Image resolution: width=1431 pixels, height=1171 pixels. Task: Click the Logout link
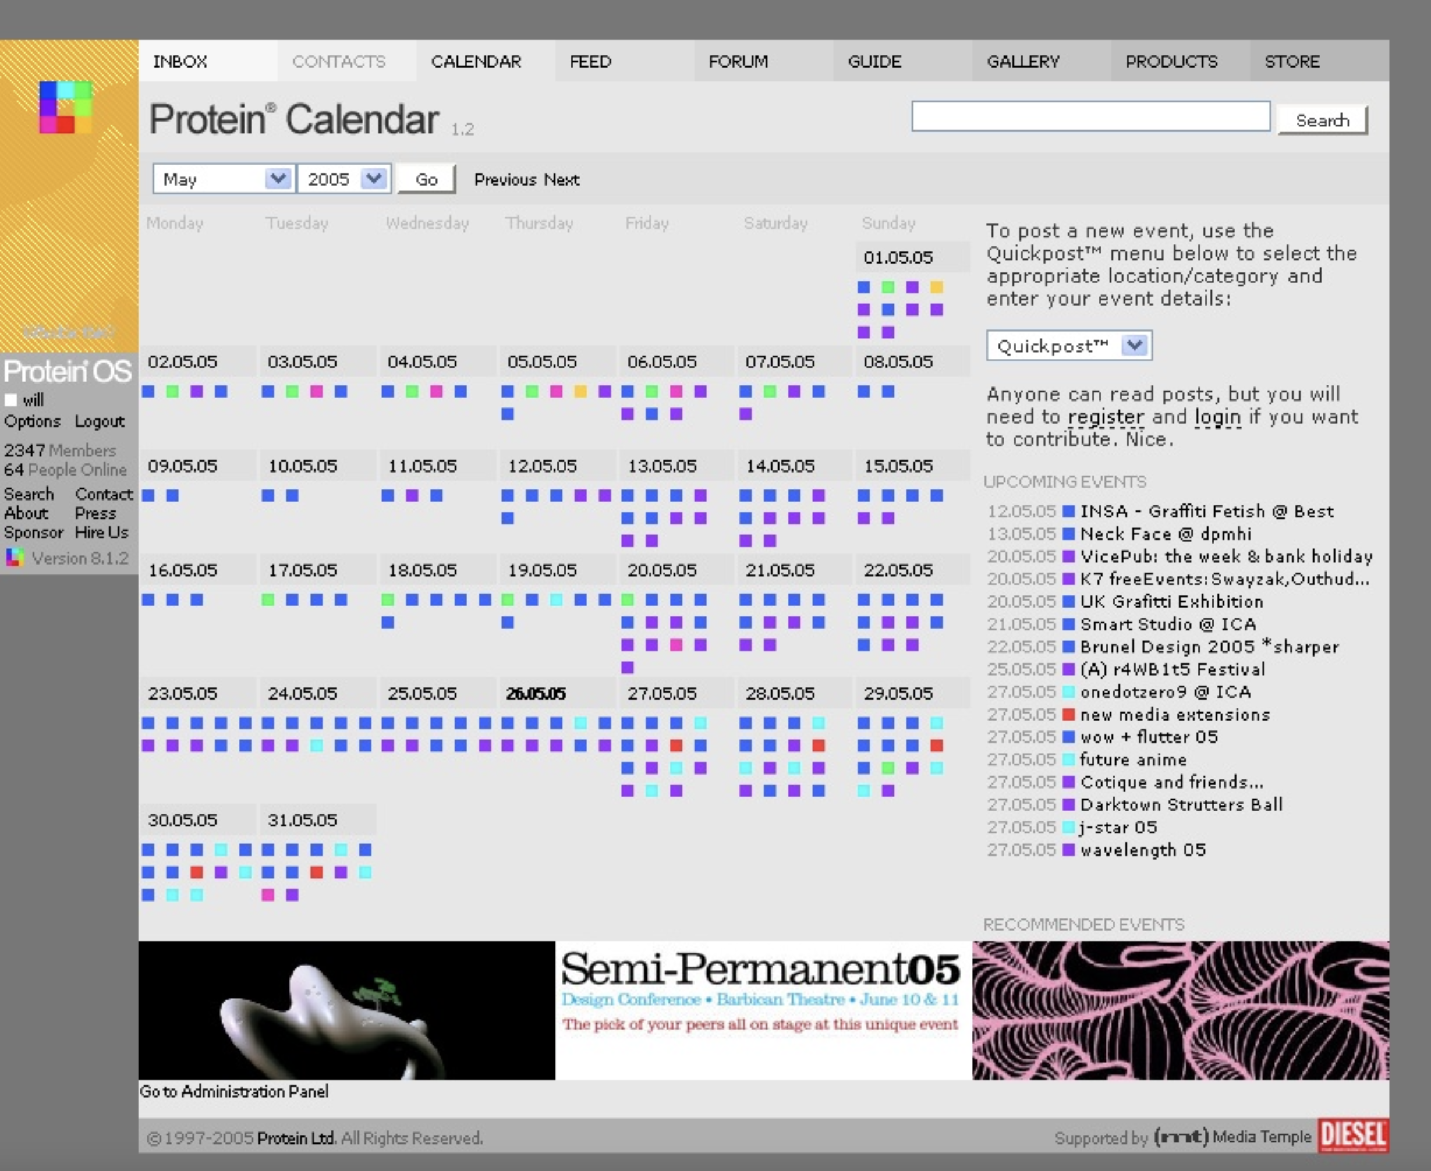point(99,421)
